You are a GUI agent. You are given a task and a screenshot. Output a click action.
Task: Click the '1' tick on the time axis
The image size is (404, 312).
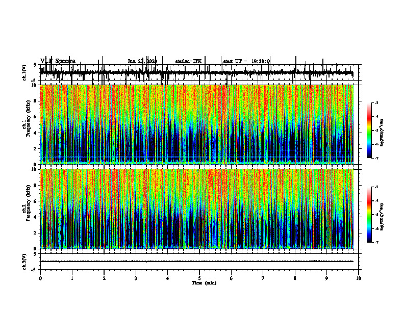click(x=72, y=278)
